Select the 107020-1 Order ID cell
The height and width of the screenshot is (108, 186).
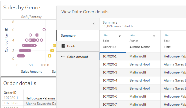point(113,56)
